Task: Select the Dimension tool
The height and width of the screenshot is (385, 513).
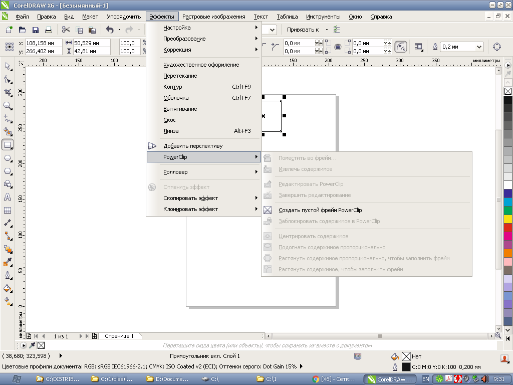Action: [8, 223]
